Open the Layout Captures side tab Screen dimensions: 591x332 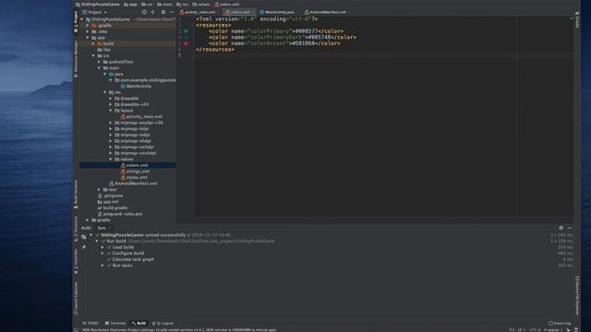76,298
